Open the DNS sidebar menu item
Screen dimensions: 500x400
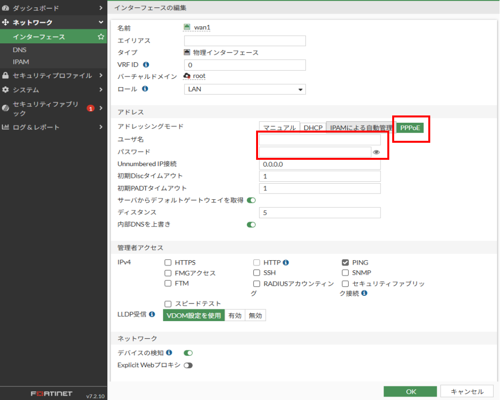(x=20, y=50)
